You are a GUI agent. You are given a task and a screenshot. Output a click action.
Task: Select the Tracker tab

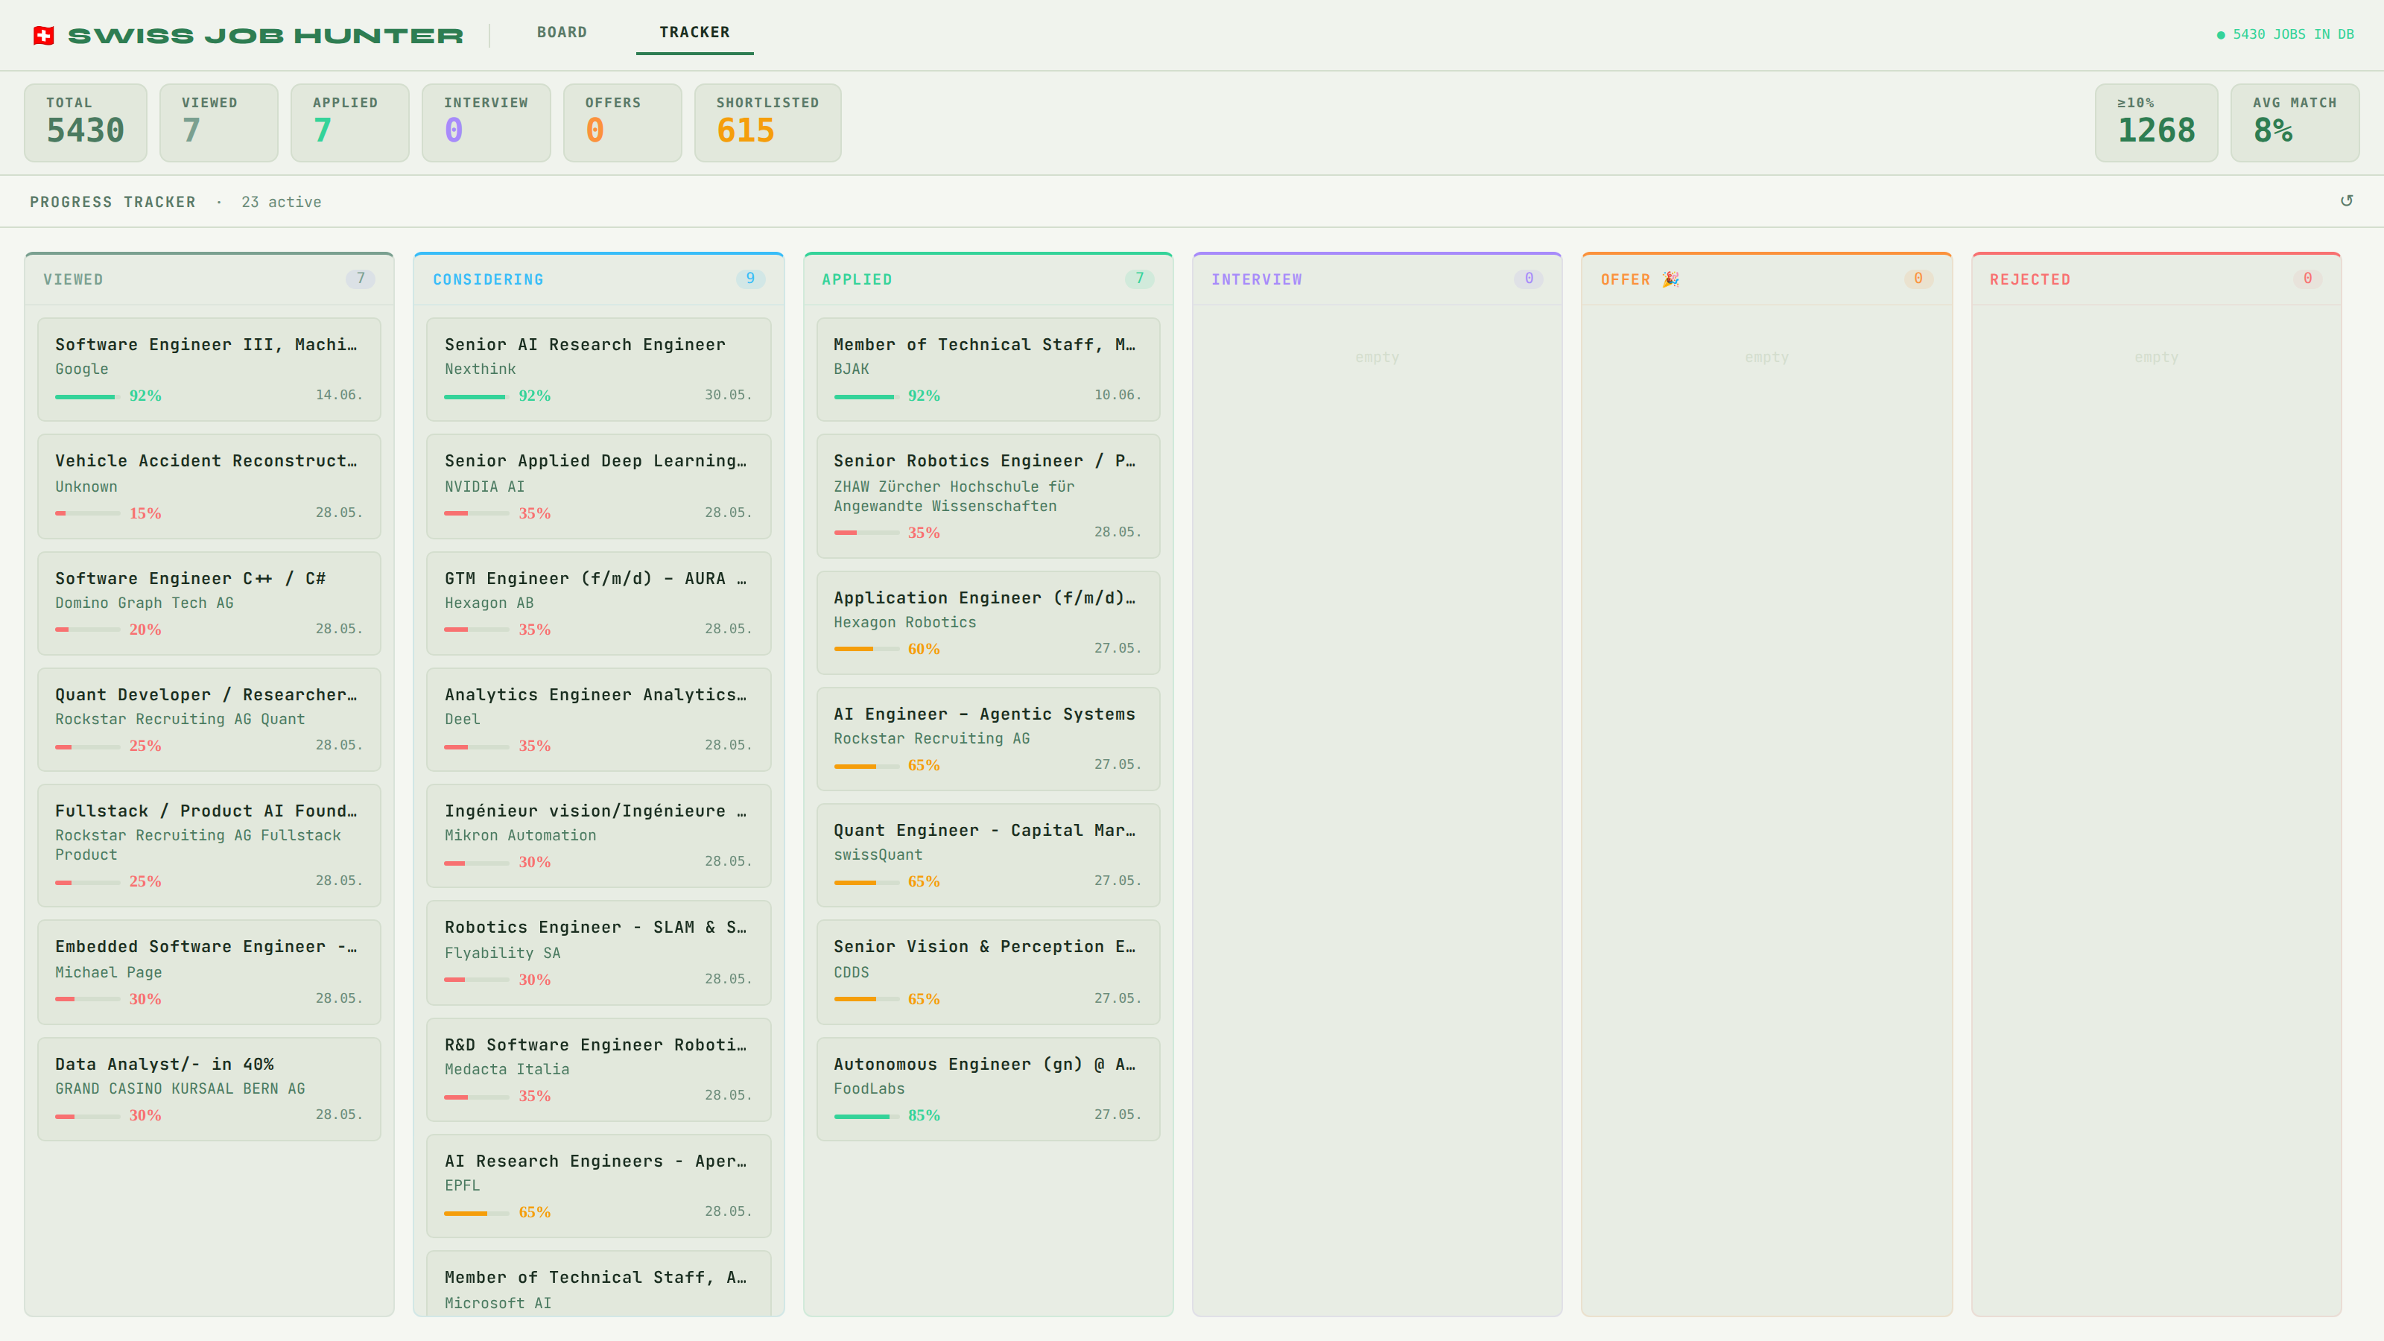pos(694,32)
